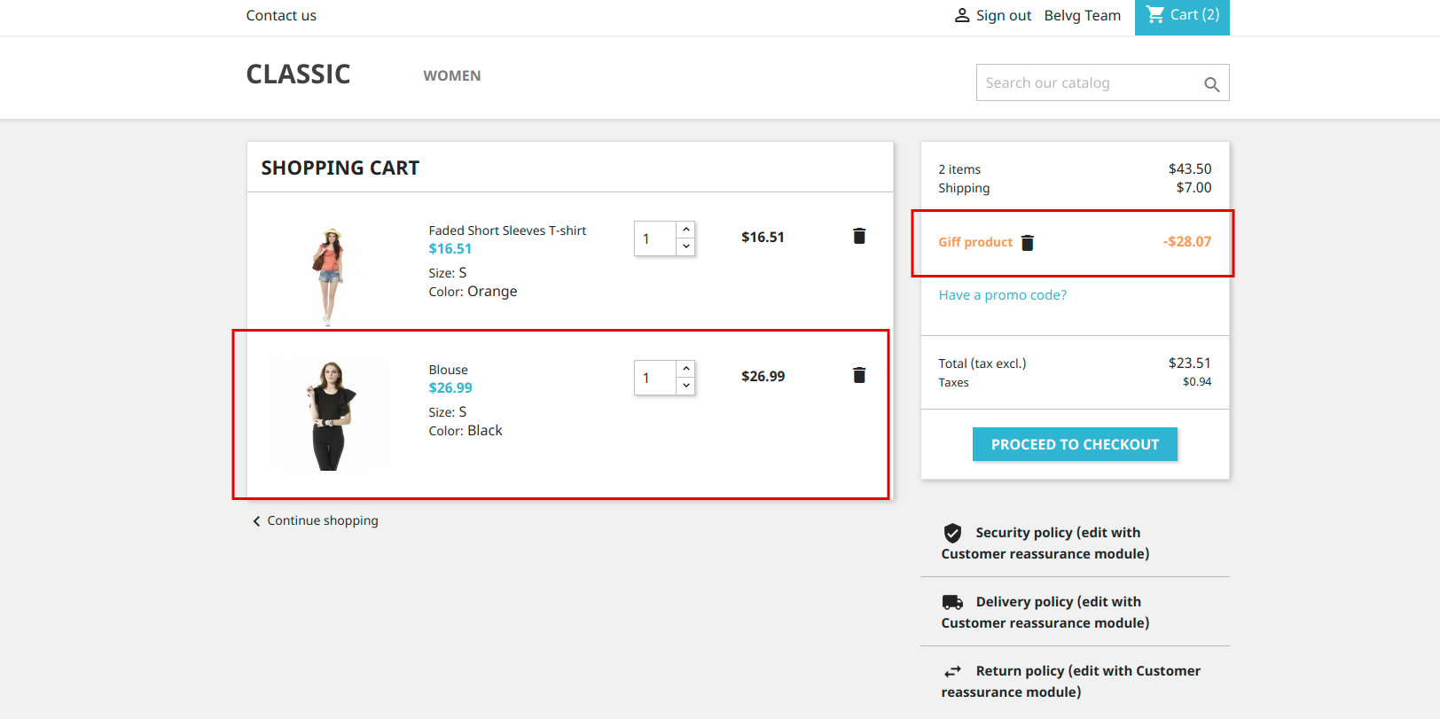Viewport: 1440px width, 719px height.
Task: Click the T-shirt quantity input field
Action: pos(655,238)
